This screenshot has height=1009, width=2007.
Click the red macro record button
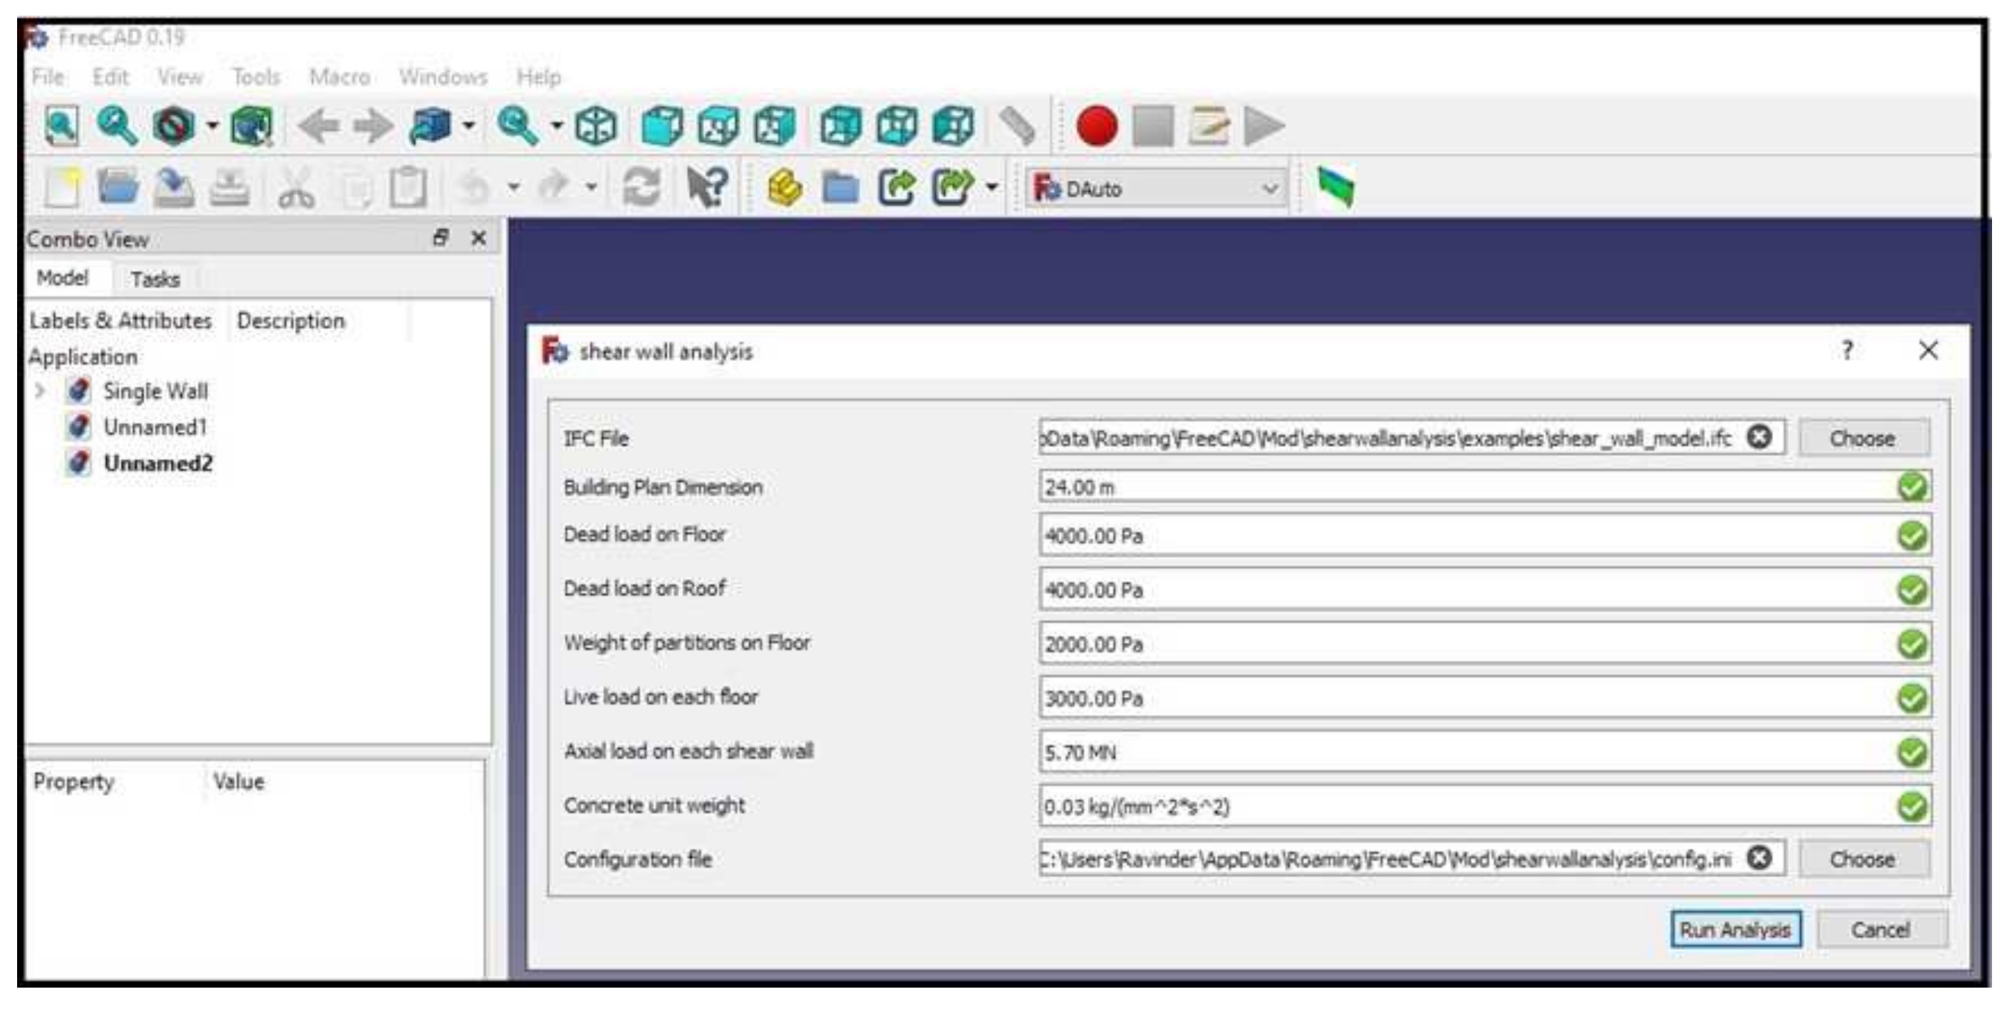[x=1095, y=125]
